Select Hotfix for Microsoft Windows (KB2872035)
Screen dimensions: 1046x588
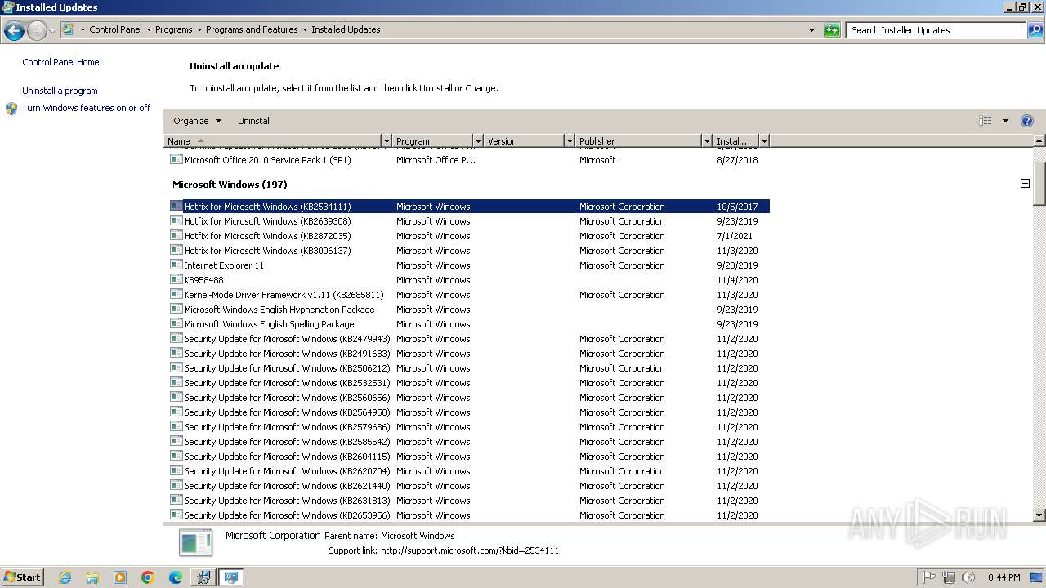pos(469,236)
